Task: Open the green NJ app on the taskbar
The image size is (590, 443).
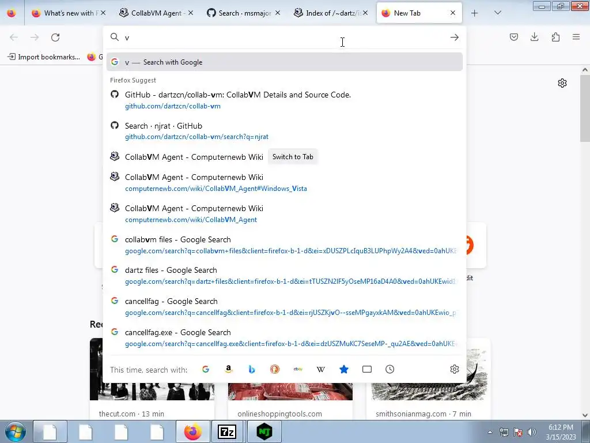Action: (x=264, y=431)
